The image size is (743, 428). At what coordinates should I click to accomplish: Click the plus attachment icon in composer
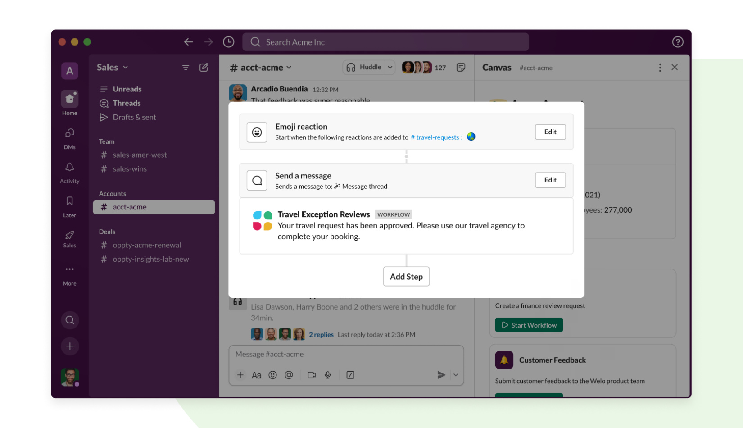(x=240, y=375)
